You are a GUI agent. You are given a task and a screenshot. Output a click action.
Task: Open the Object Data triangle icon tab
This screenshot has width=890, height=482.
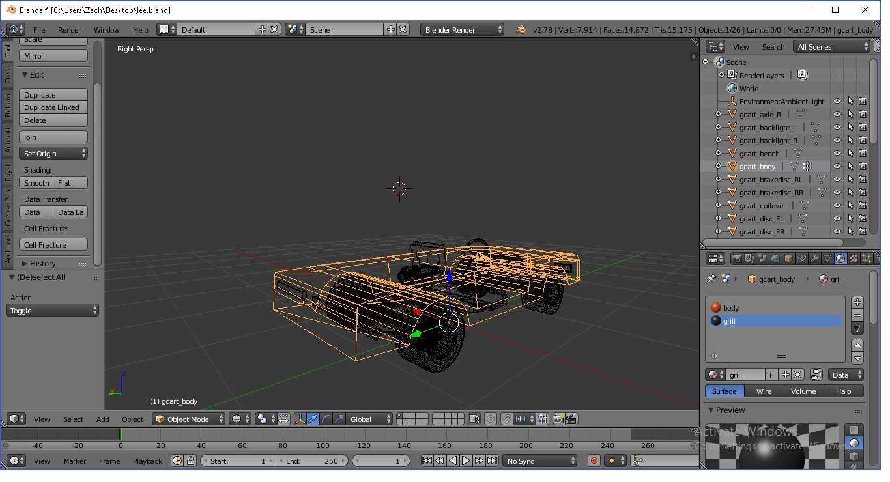(x=827, y=259)
